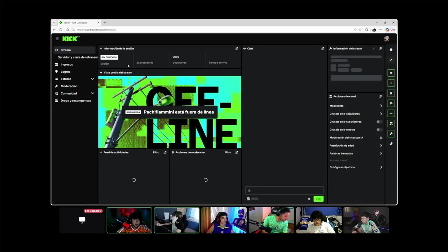Open browser more options ellipsis

[x=380, y=30]
